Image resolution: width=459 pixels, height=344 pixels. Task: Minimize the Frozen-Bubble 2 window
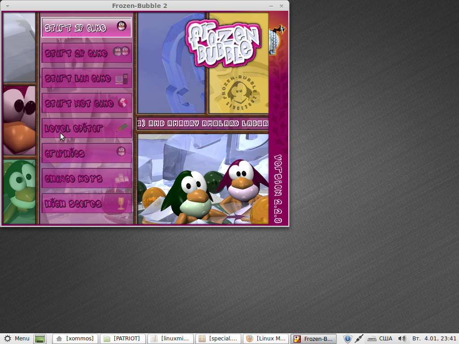271,6
